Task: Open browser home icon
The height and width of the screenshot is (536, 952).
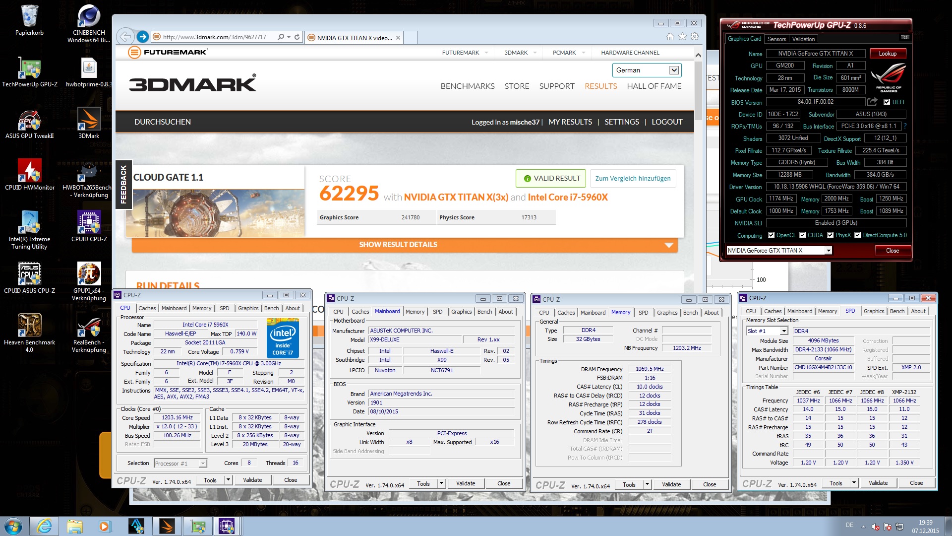Action: pyautogui.click(x=670, y=37)
